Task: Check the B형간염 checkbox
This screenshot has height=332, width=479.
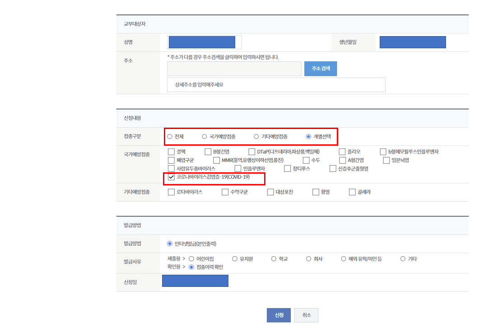Action: (x=208, y=152)
